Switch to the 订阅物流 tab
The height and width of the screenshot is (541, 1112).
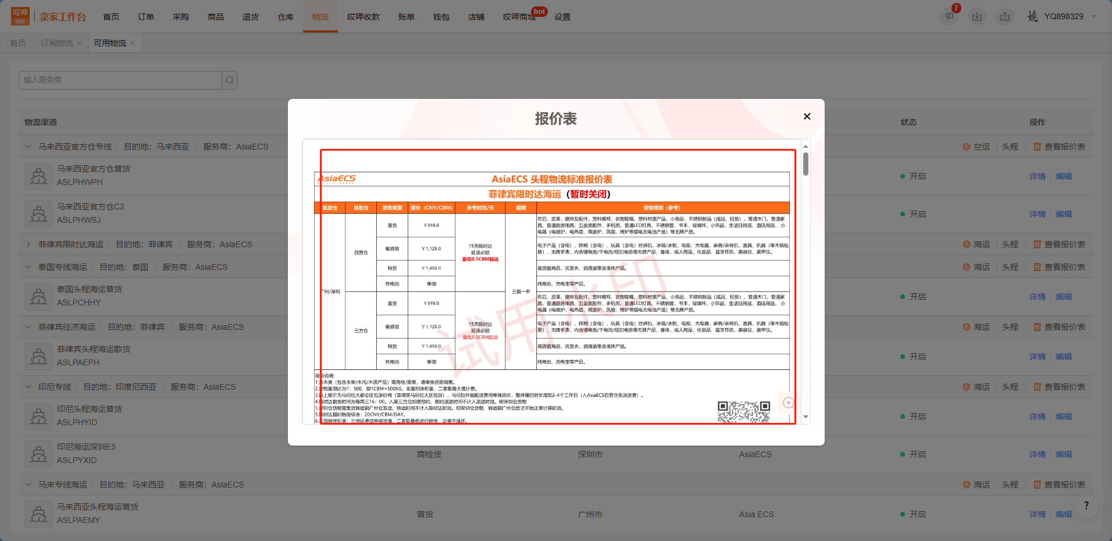[57, 43]
